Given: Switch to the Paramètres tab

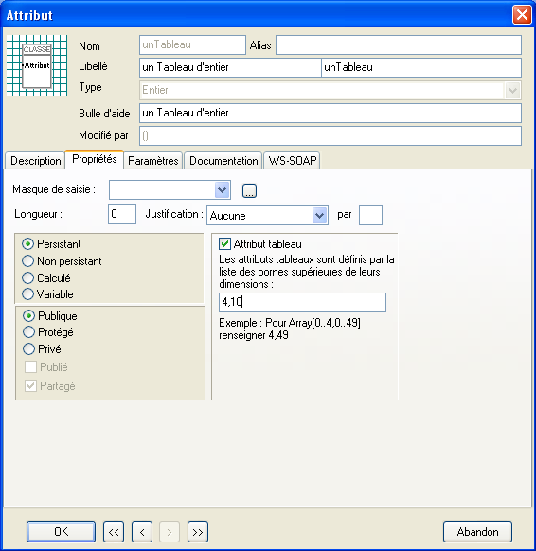Looking at the screenshot, I should click(152, 161).
